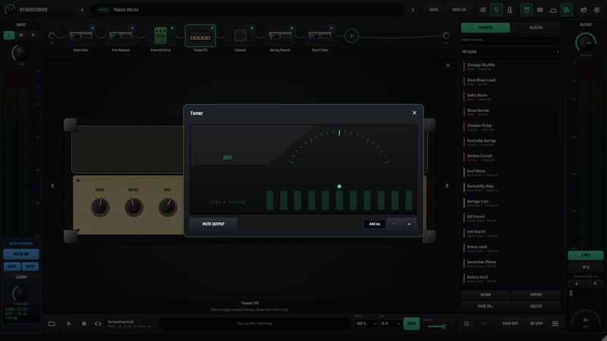This screenshot has height=341, width=607.
Task: Select the Surf Wave preset
Action: (510, 173)
